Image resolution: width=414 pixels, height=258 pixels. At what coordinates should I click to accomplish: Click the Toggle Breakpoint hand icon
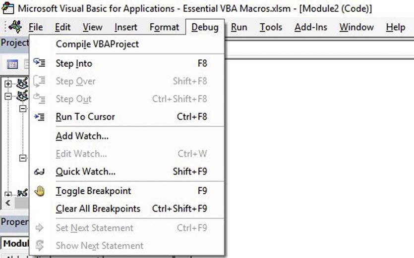(39, 191)
